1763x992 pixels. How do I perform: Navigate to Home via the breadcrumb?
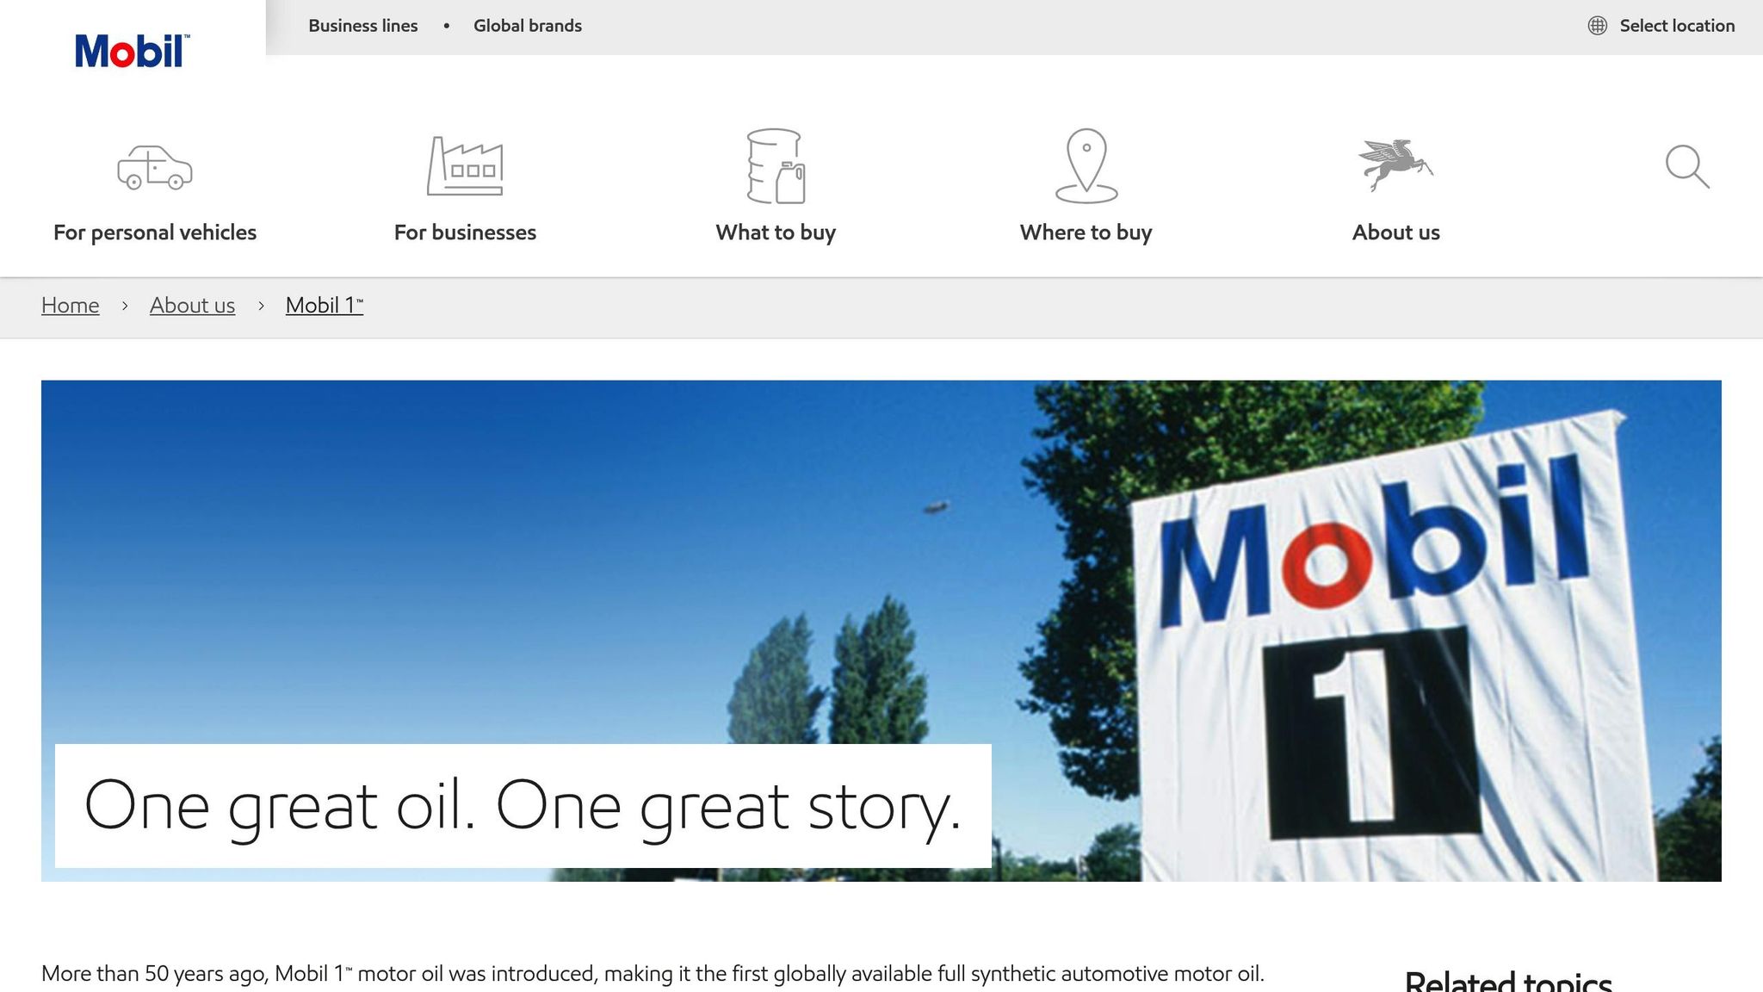point(69,305)
